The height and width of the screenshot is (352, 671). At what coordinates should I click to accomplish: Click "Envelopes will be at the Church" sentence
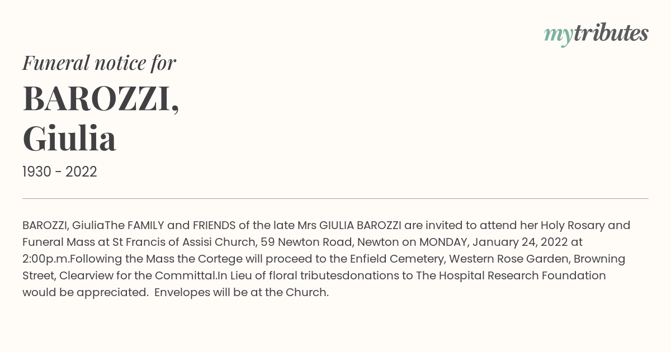click(241, 293)
